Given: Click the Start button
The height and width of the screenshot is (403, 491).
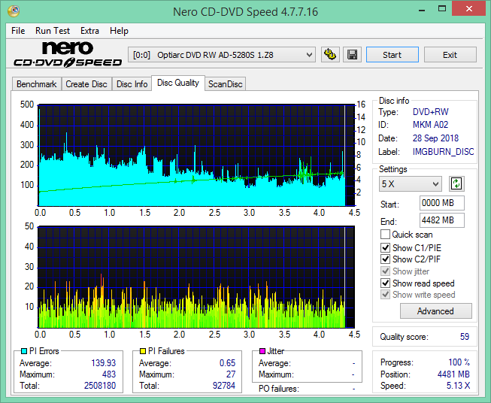Looking at the screenshot, I should [x=392, y=55].
